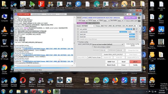
Task: Enable Direct eMMC (ISP) checkbox
Action: pyautogui.click(x=125, y=21)
